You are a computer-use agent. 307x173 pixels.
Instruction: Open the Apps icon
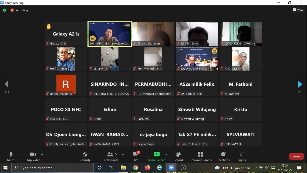[242, 154]
